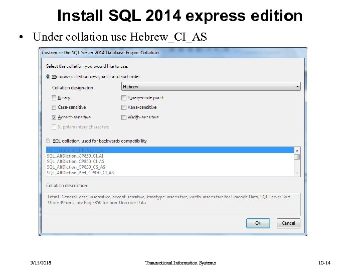This screenshot has width=361, height=271.
Task: Click the Collation description text box
Action: pos(173,204)
